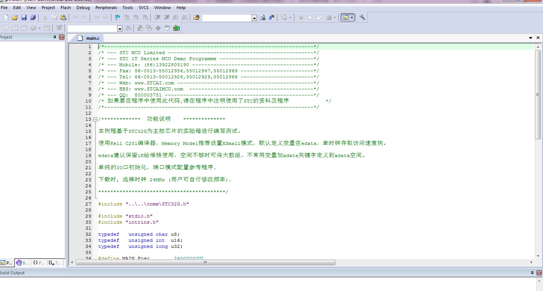Open Manage Run-Time Environment diamond icon
This screenshot has width=543, height=291.
(158, 28)
